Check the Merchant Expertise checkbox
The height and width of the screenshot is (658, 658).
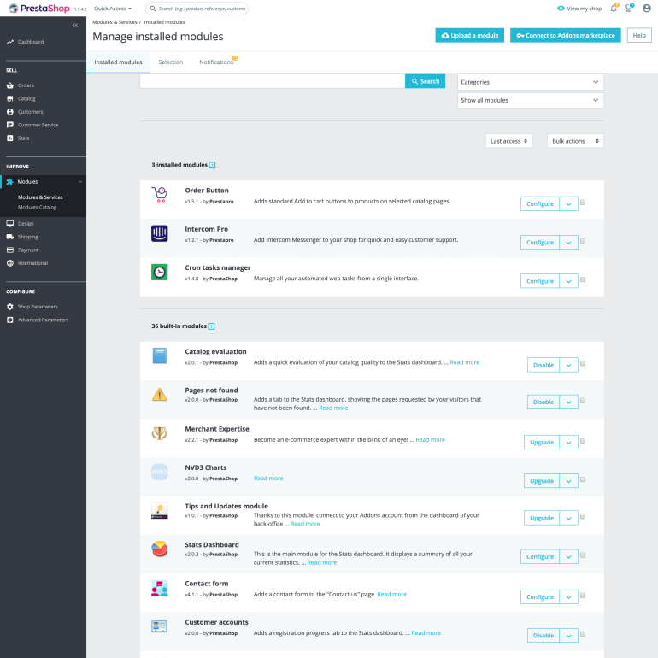(583, 441)
